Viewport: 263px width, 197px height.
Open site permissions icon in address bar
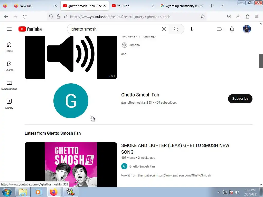click(x=65, y=17)
